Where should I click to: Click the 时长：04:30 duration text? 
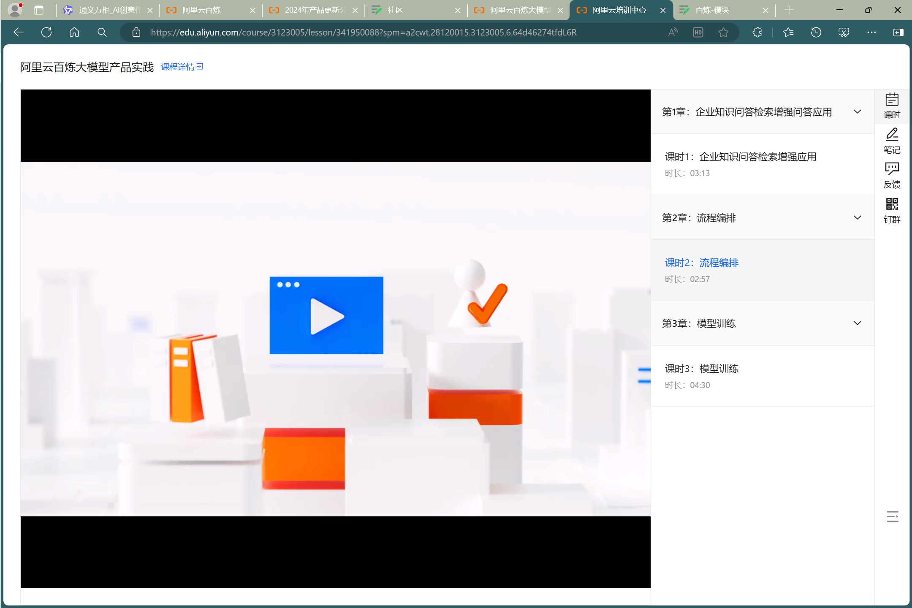point(687,385)
